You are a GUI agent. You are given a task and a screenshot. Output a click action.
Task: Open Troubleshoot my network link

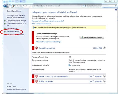pyautogui.click(x=15, y=35)
